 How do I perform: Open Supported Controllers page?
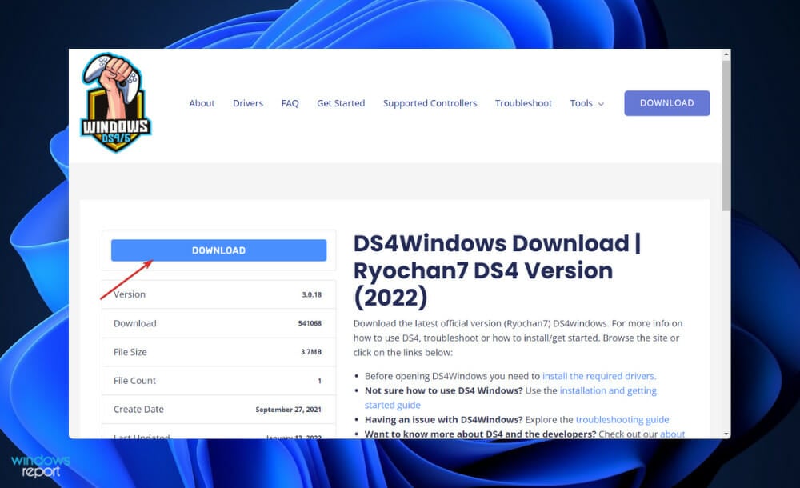(x=430, y=103)
